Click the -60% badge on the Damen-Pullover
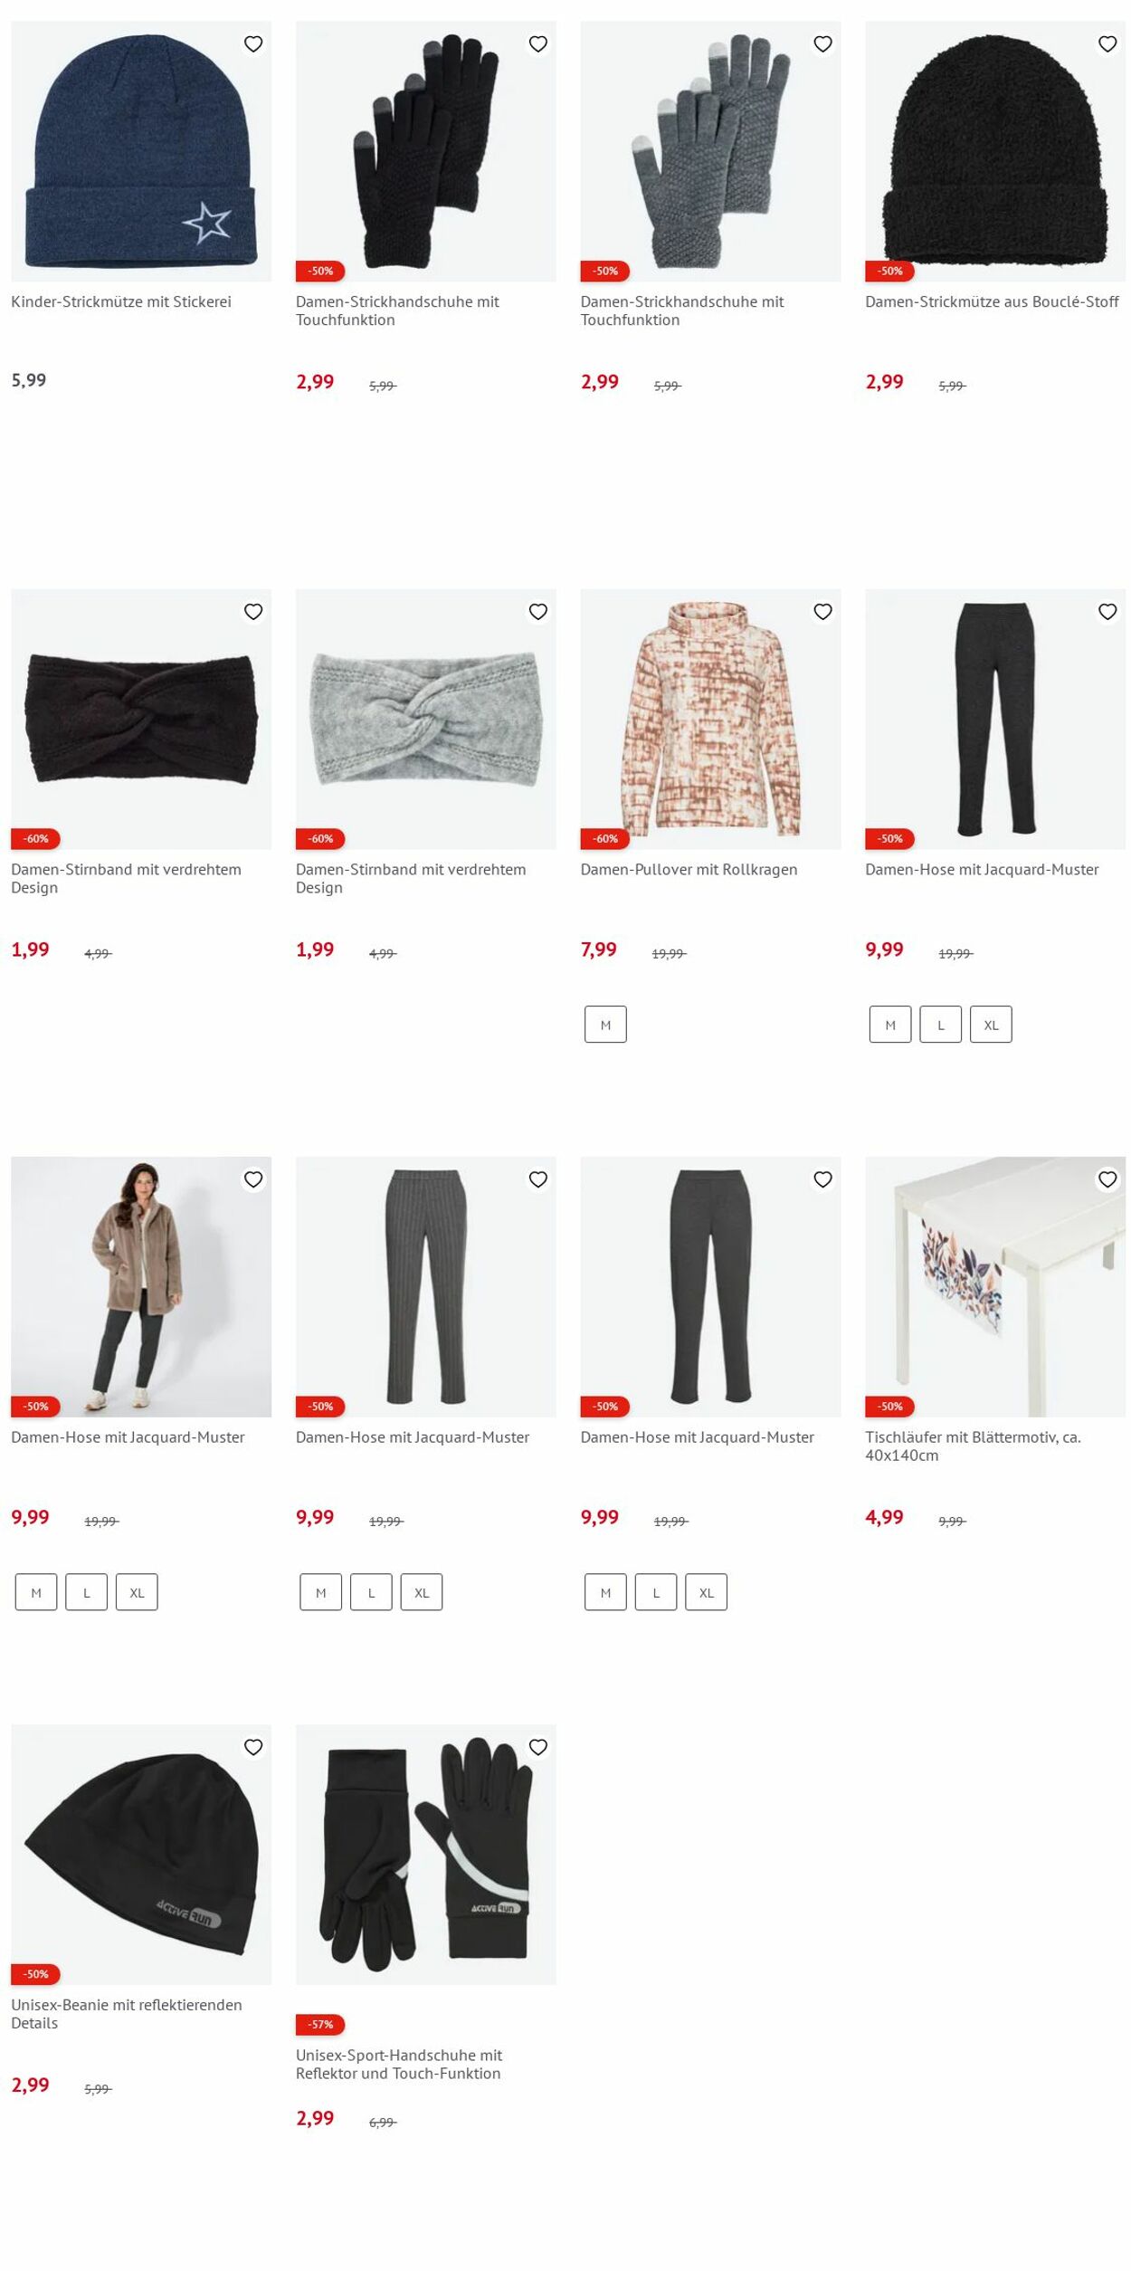Screen dimensions: 1131x2271 pos(605,839)
